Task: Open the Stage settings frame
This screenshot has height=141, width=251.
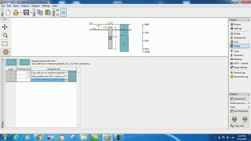Action: click(239, 67)
